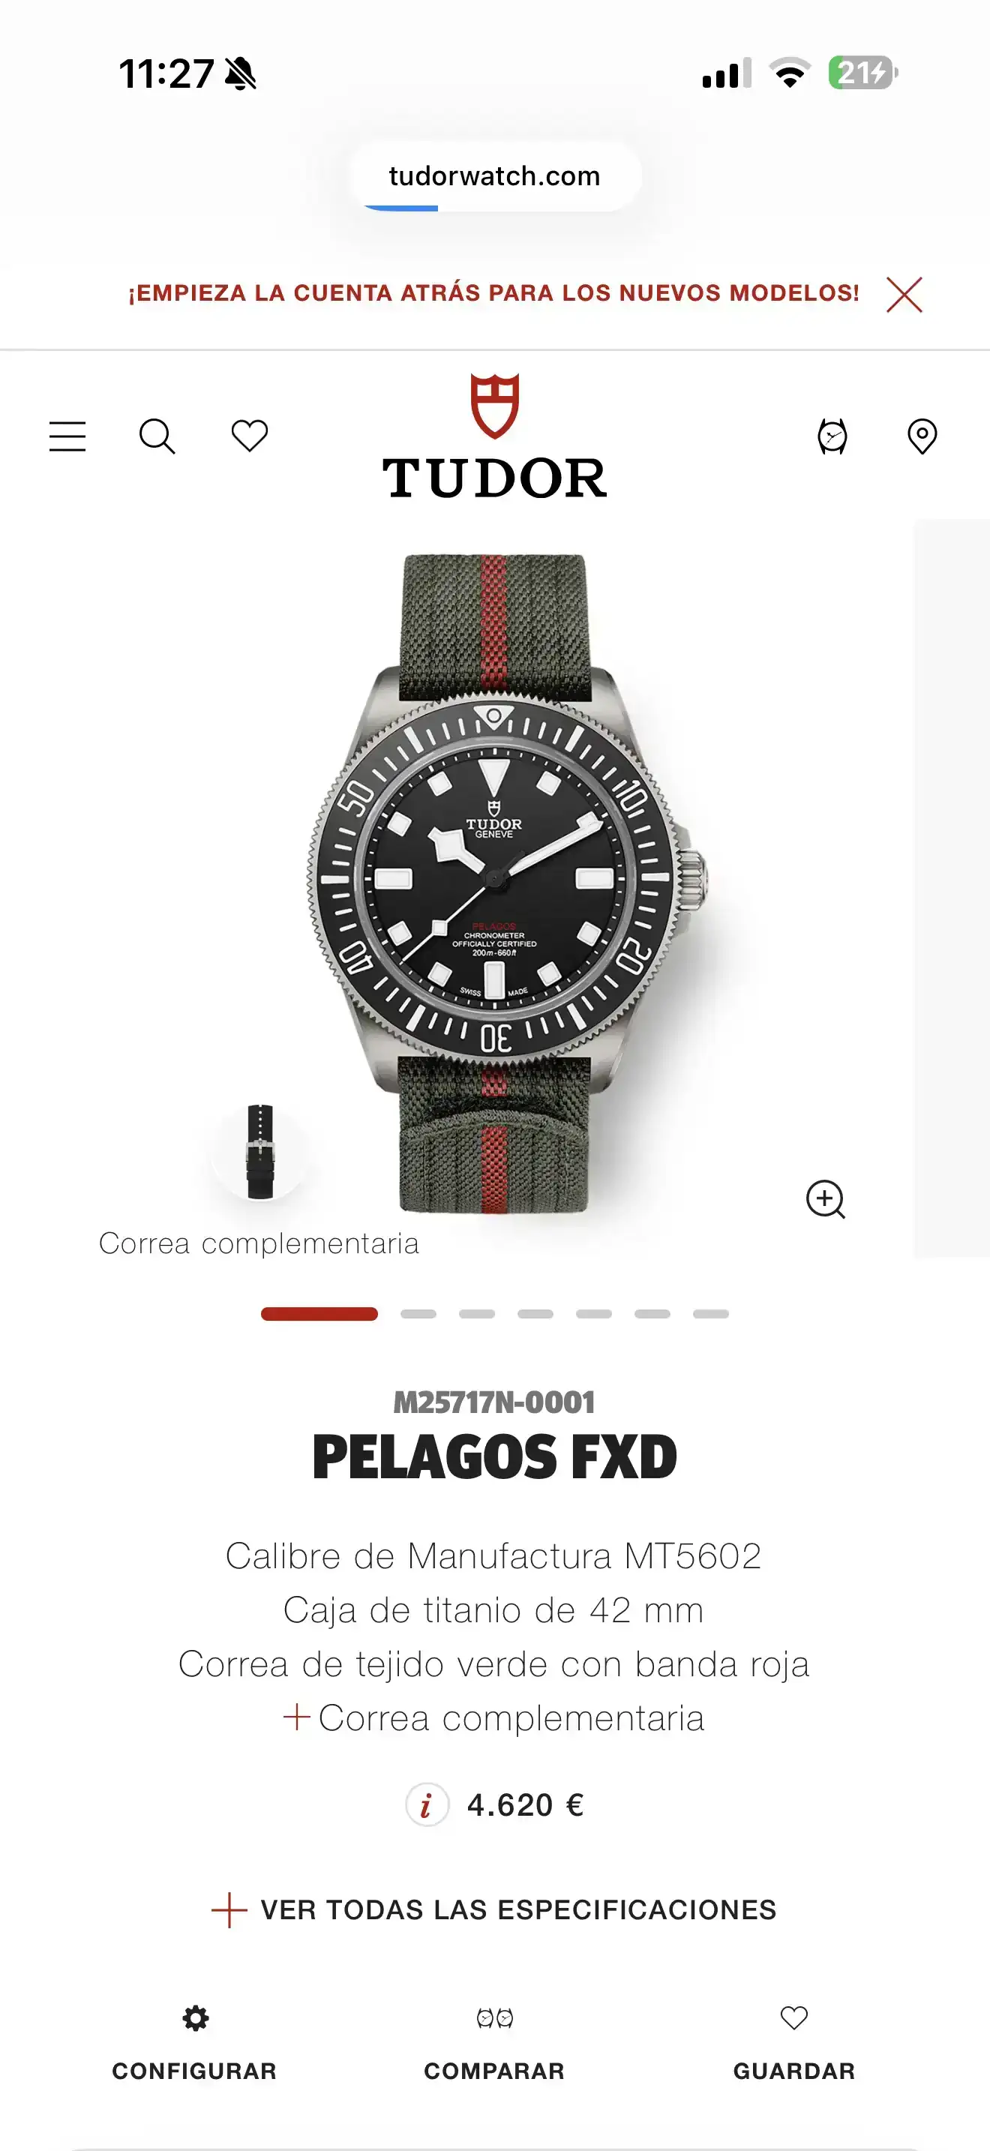Open the watch selection icon in header
The width and height of the screenshot is (990, 2151).
[x=832, y=436]
